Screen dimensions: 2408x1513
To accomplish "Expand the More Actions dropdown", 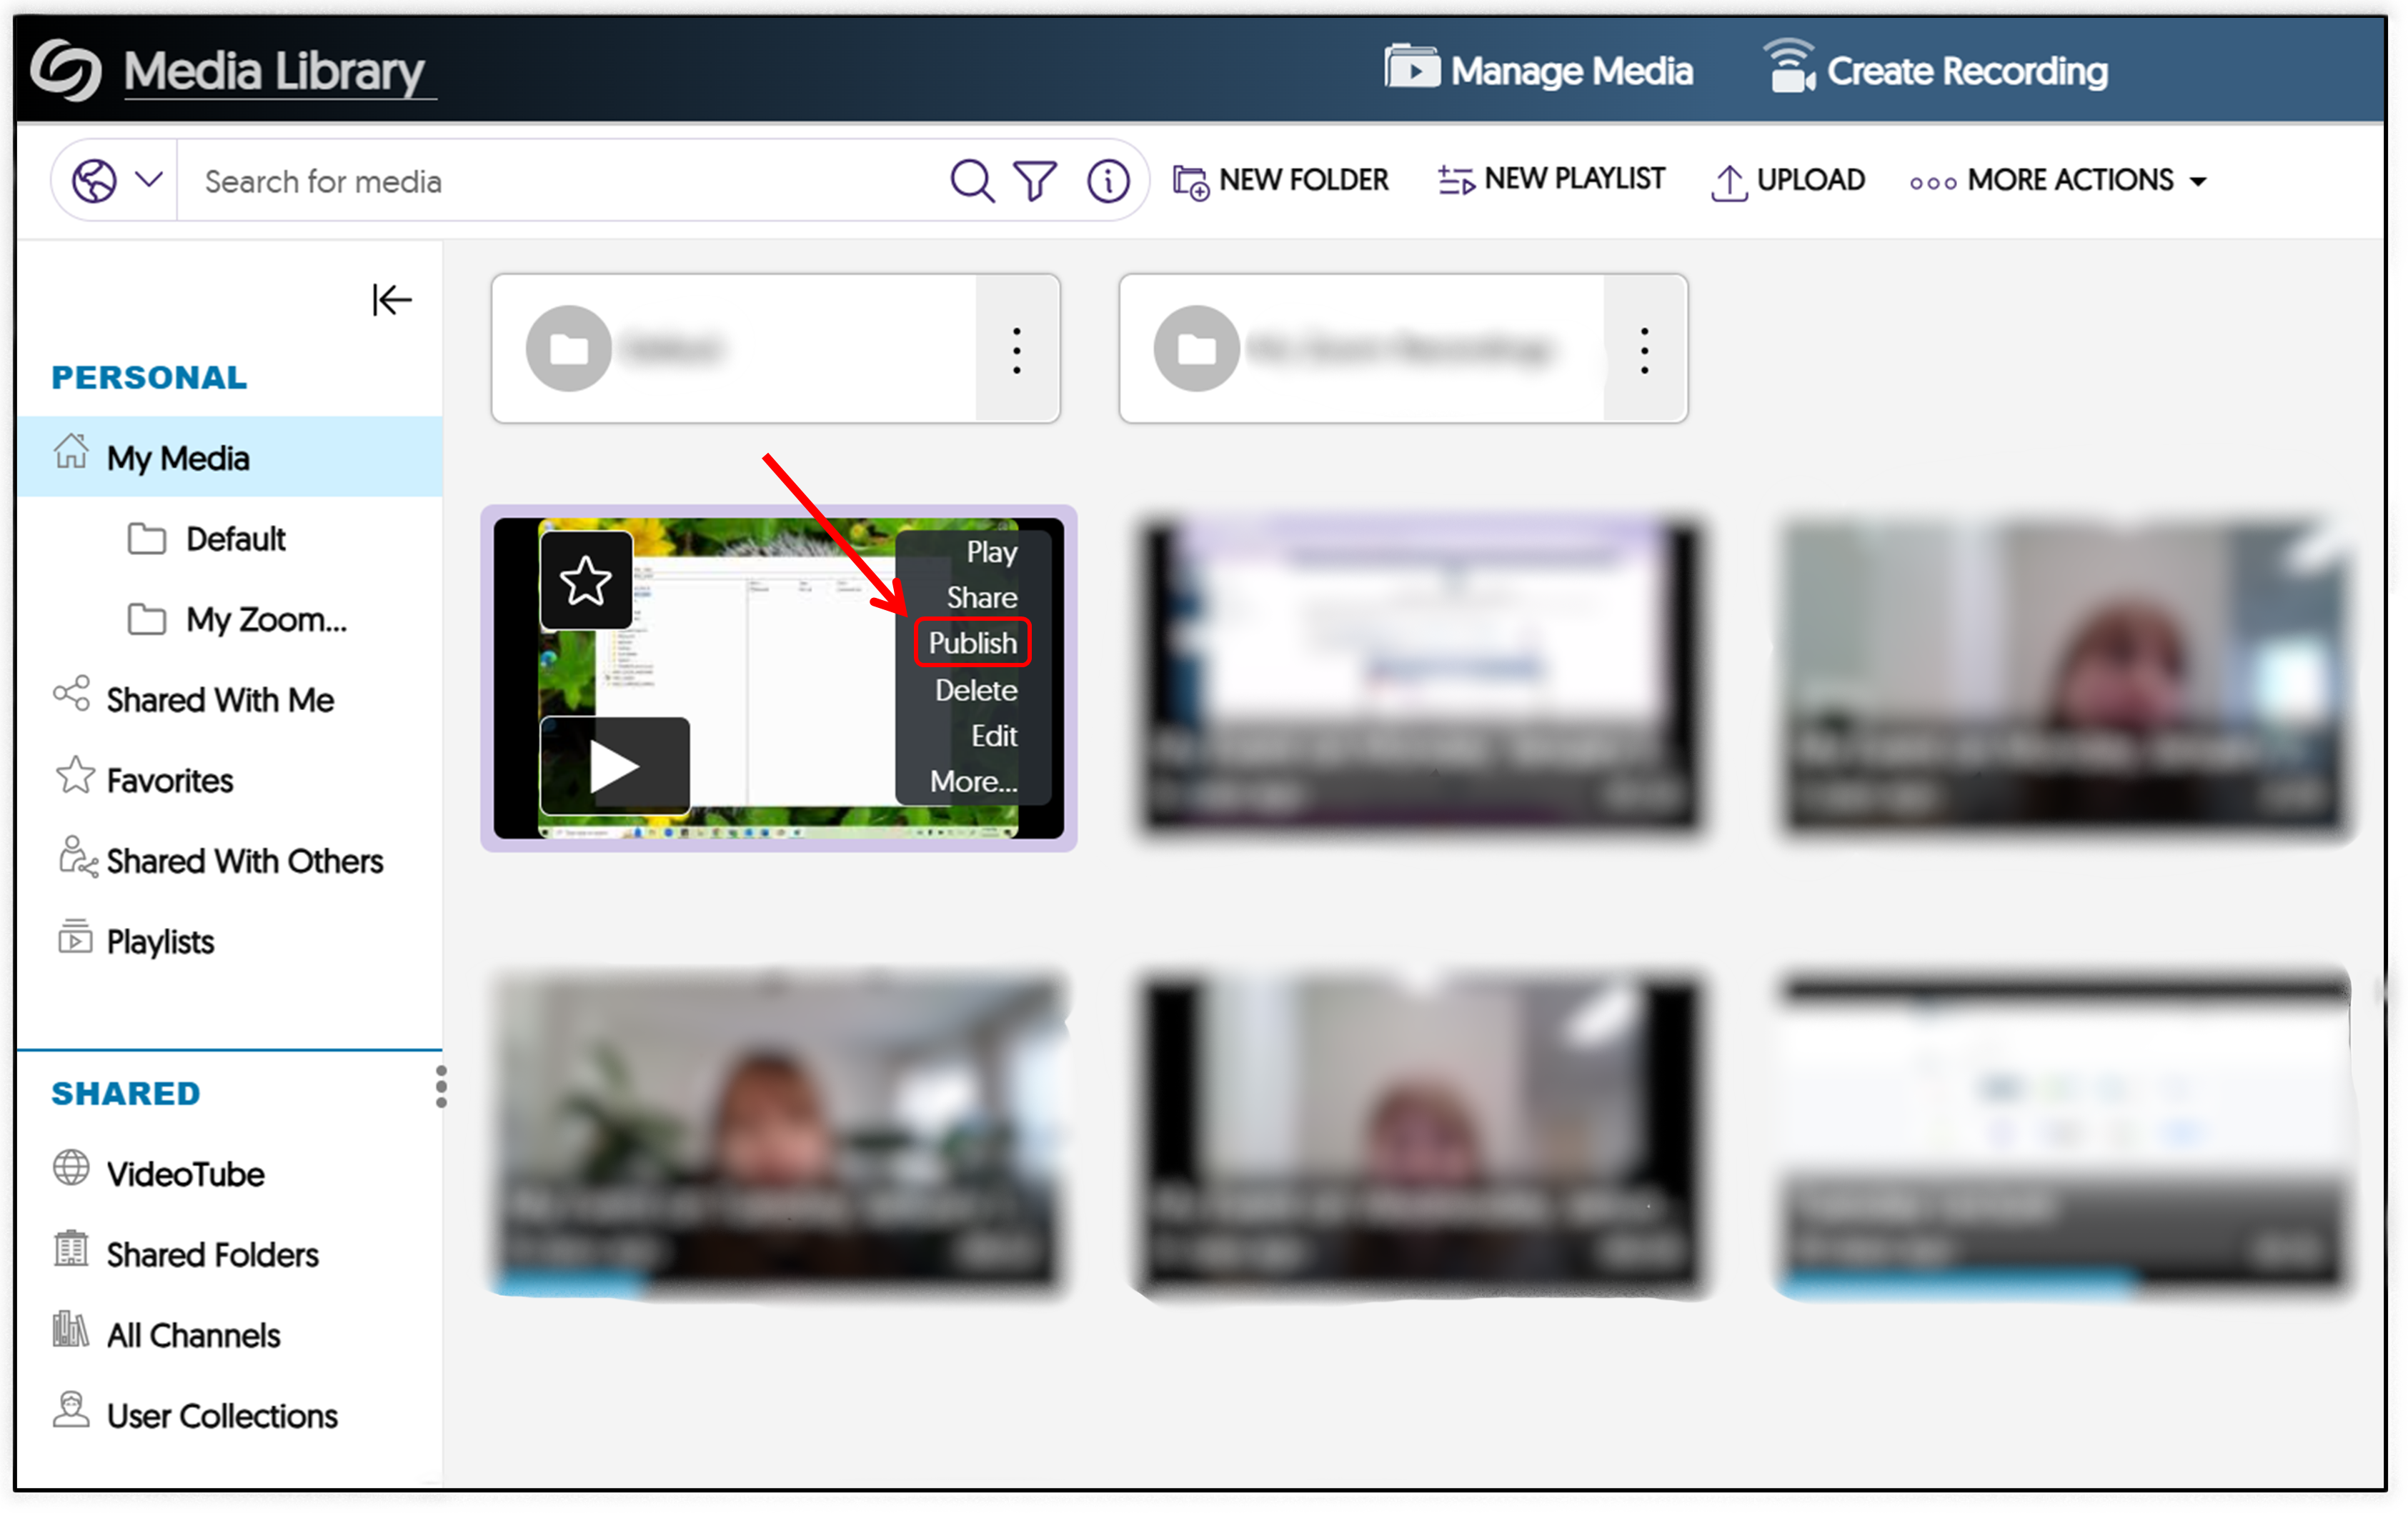I will pyautogui.click(x=2058, y=180).
